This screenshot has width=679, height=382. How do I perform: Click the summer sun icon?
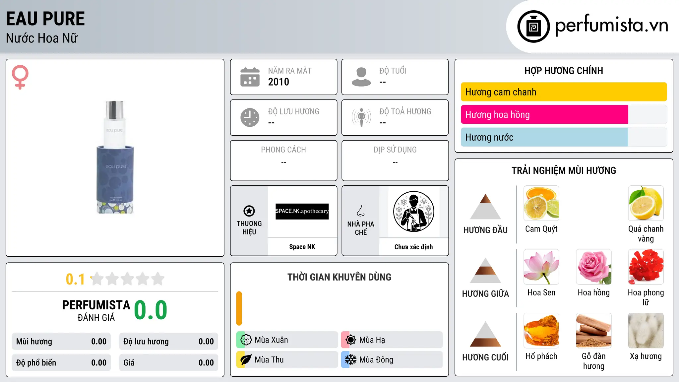tap(350, 340)
